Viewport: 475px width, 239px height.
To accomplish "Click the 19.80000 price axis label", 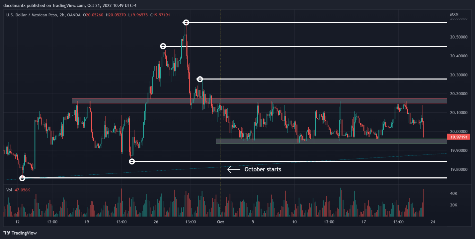I will click(x=459, y=169).
